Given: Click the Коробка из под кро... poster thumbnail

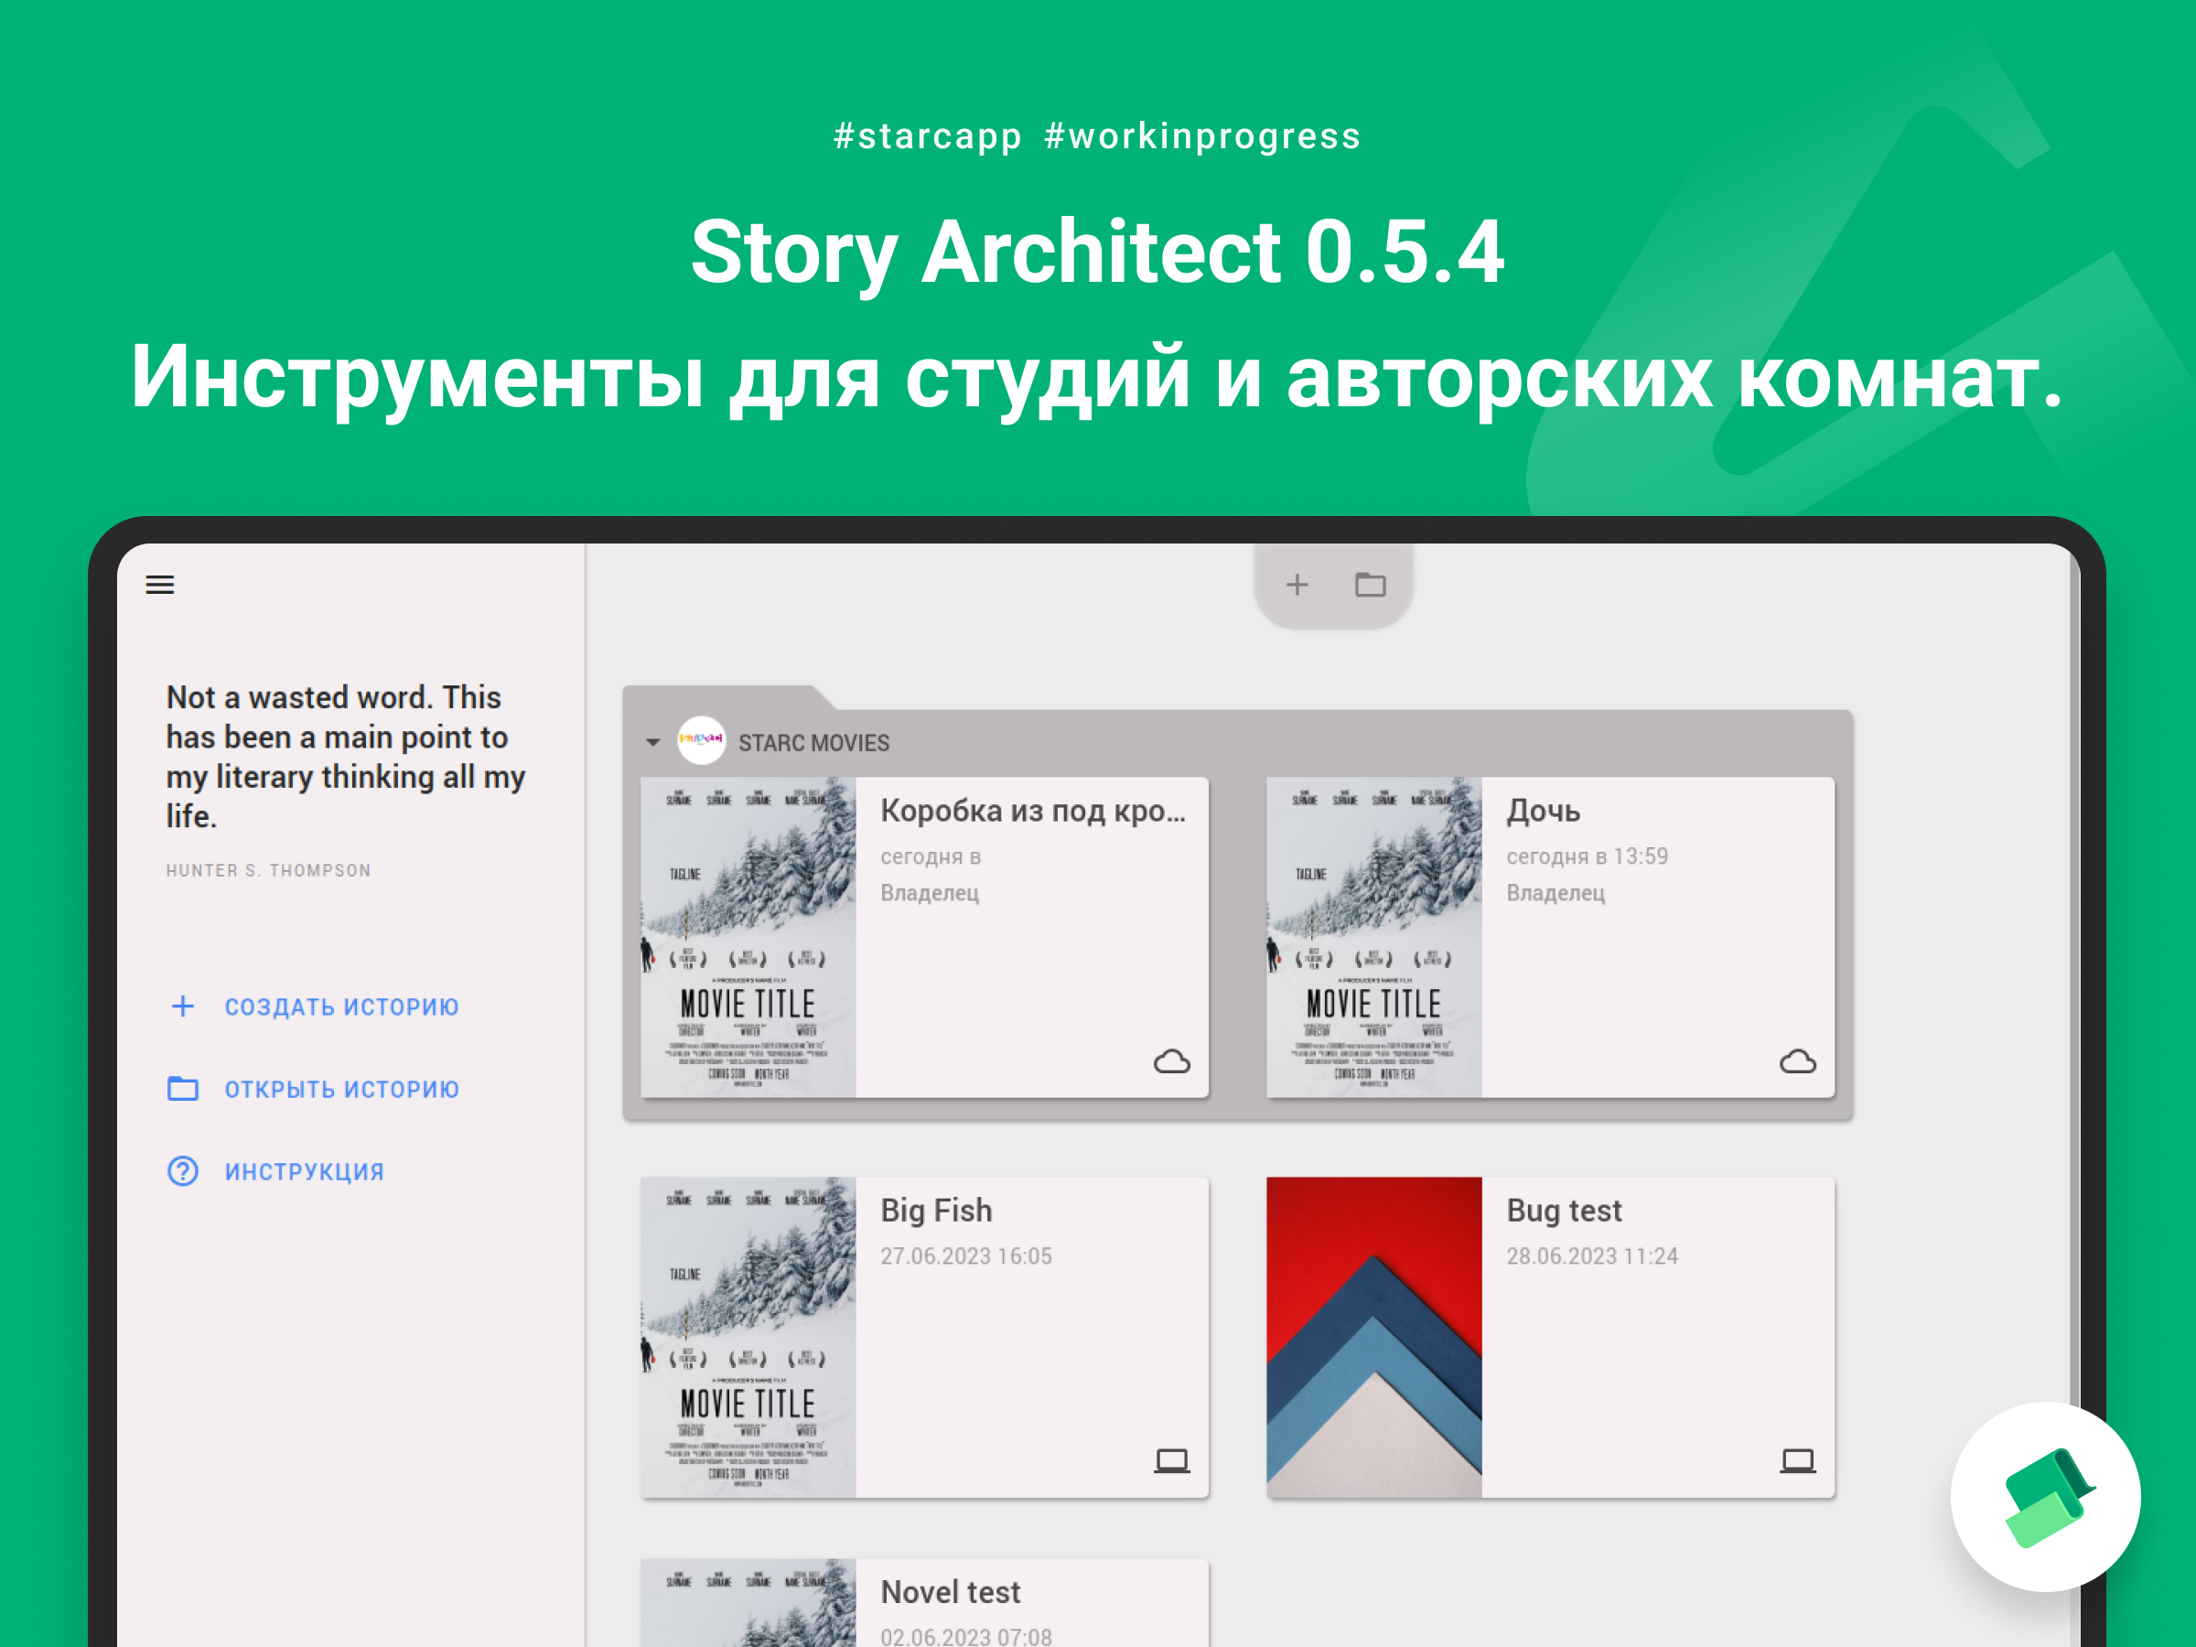Looking at the screenshot, I should click(x=748, y=937).
